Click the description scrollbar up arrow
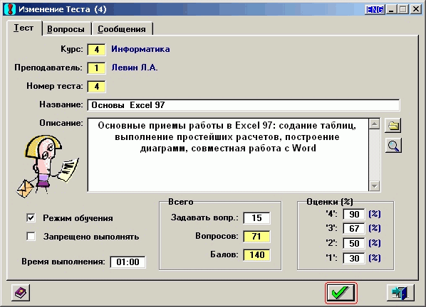 coord(375,124)
